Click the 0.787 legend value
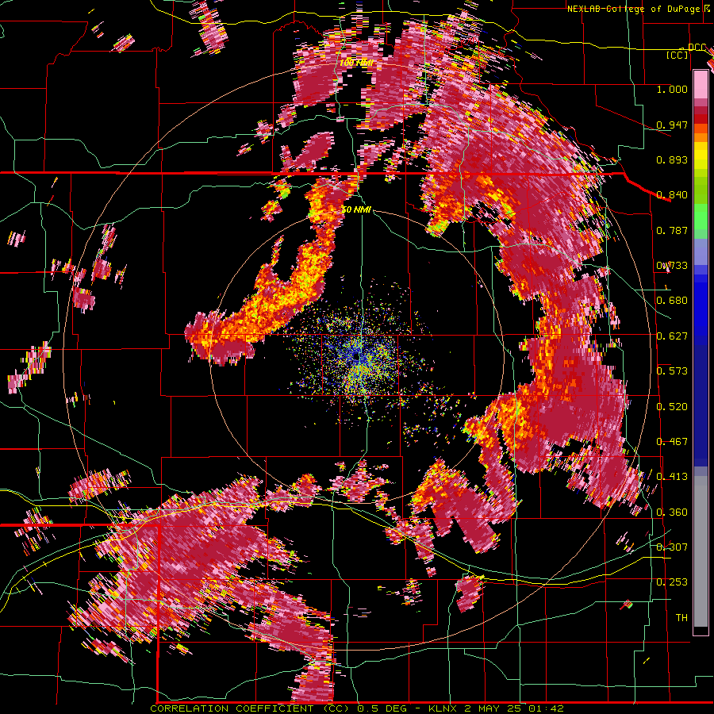 tap(672, 230)
